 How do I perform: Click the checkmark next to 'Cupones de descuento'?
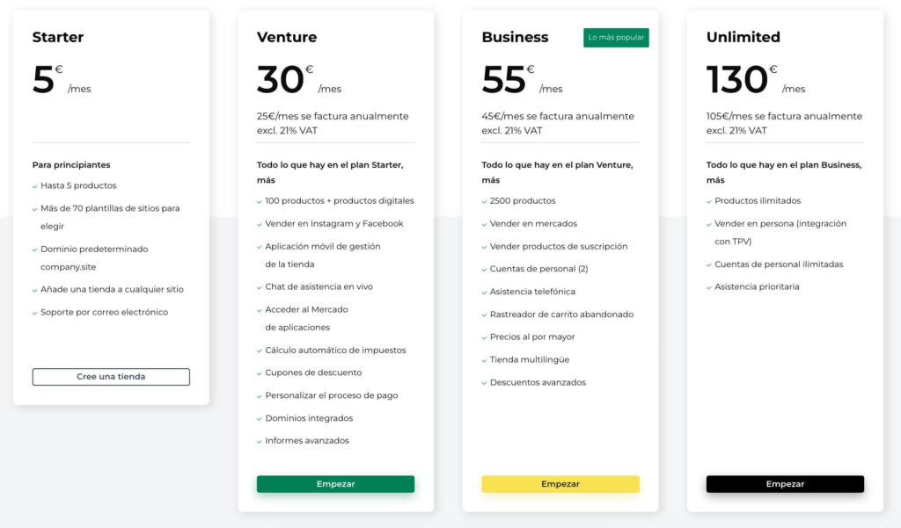(260, 373)
